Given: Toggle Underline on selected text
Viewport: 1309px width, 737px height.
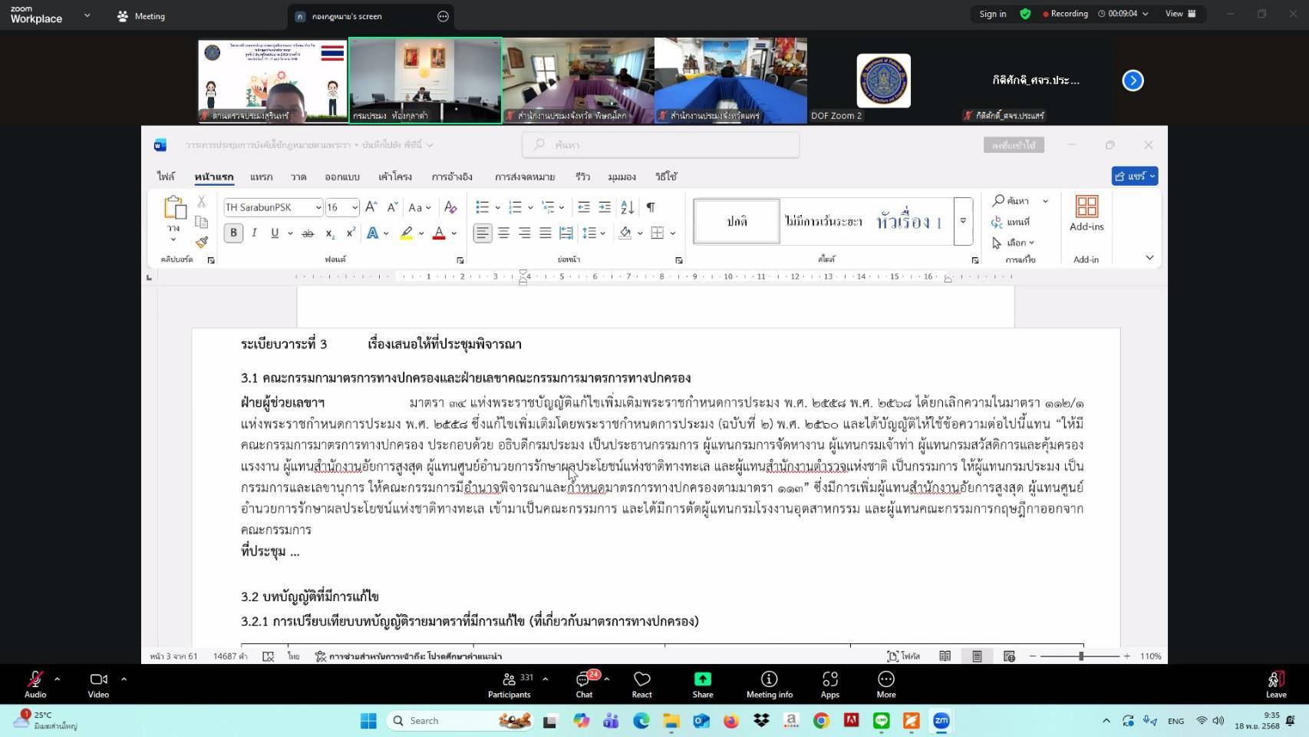Looking at the screenshot, I should [273, 233].
